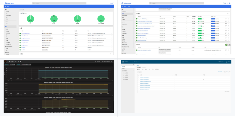This screenshot has height=117, width=235.
Task: Open kebab menu for spring-cloud-gateway deployment
Action: (111, 33)
